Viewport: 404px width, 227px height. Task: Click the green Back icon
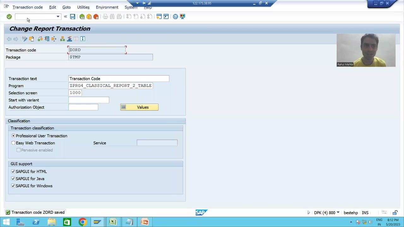pos(82,16)
